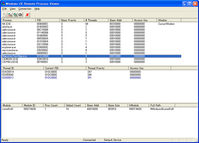The height and width of the screenshot is (143, 199).
Task: Click the Current PID column header
Action: [65, 68]
